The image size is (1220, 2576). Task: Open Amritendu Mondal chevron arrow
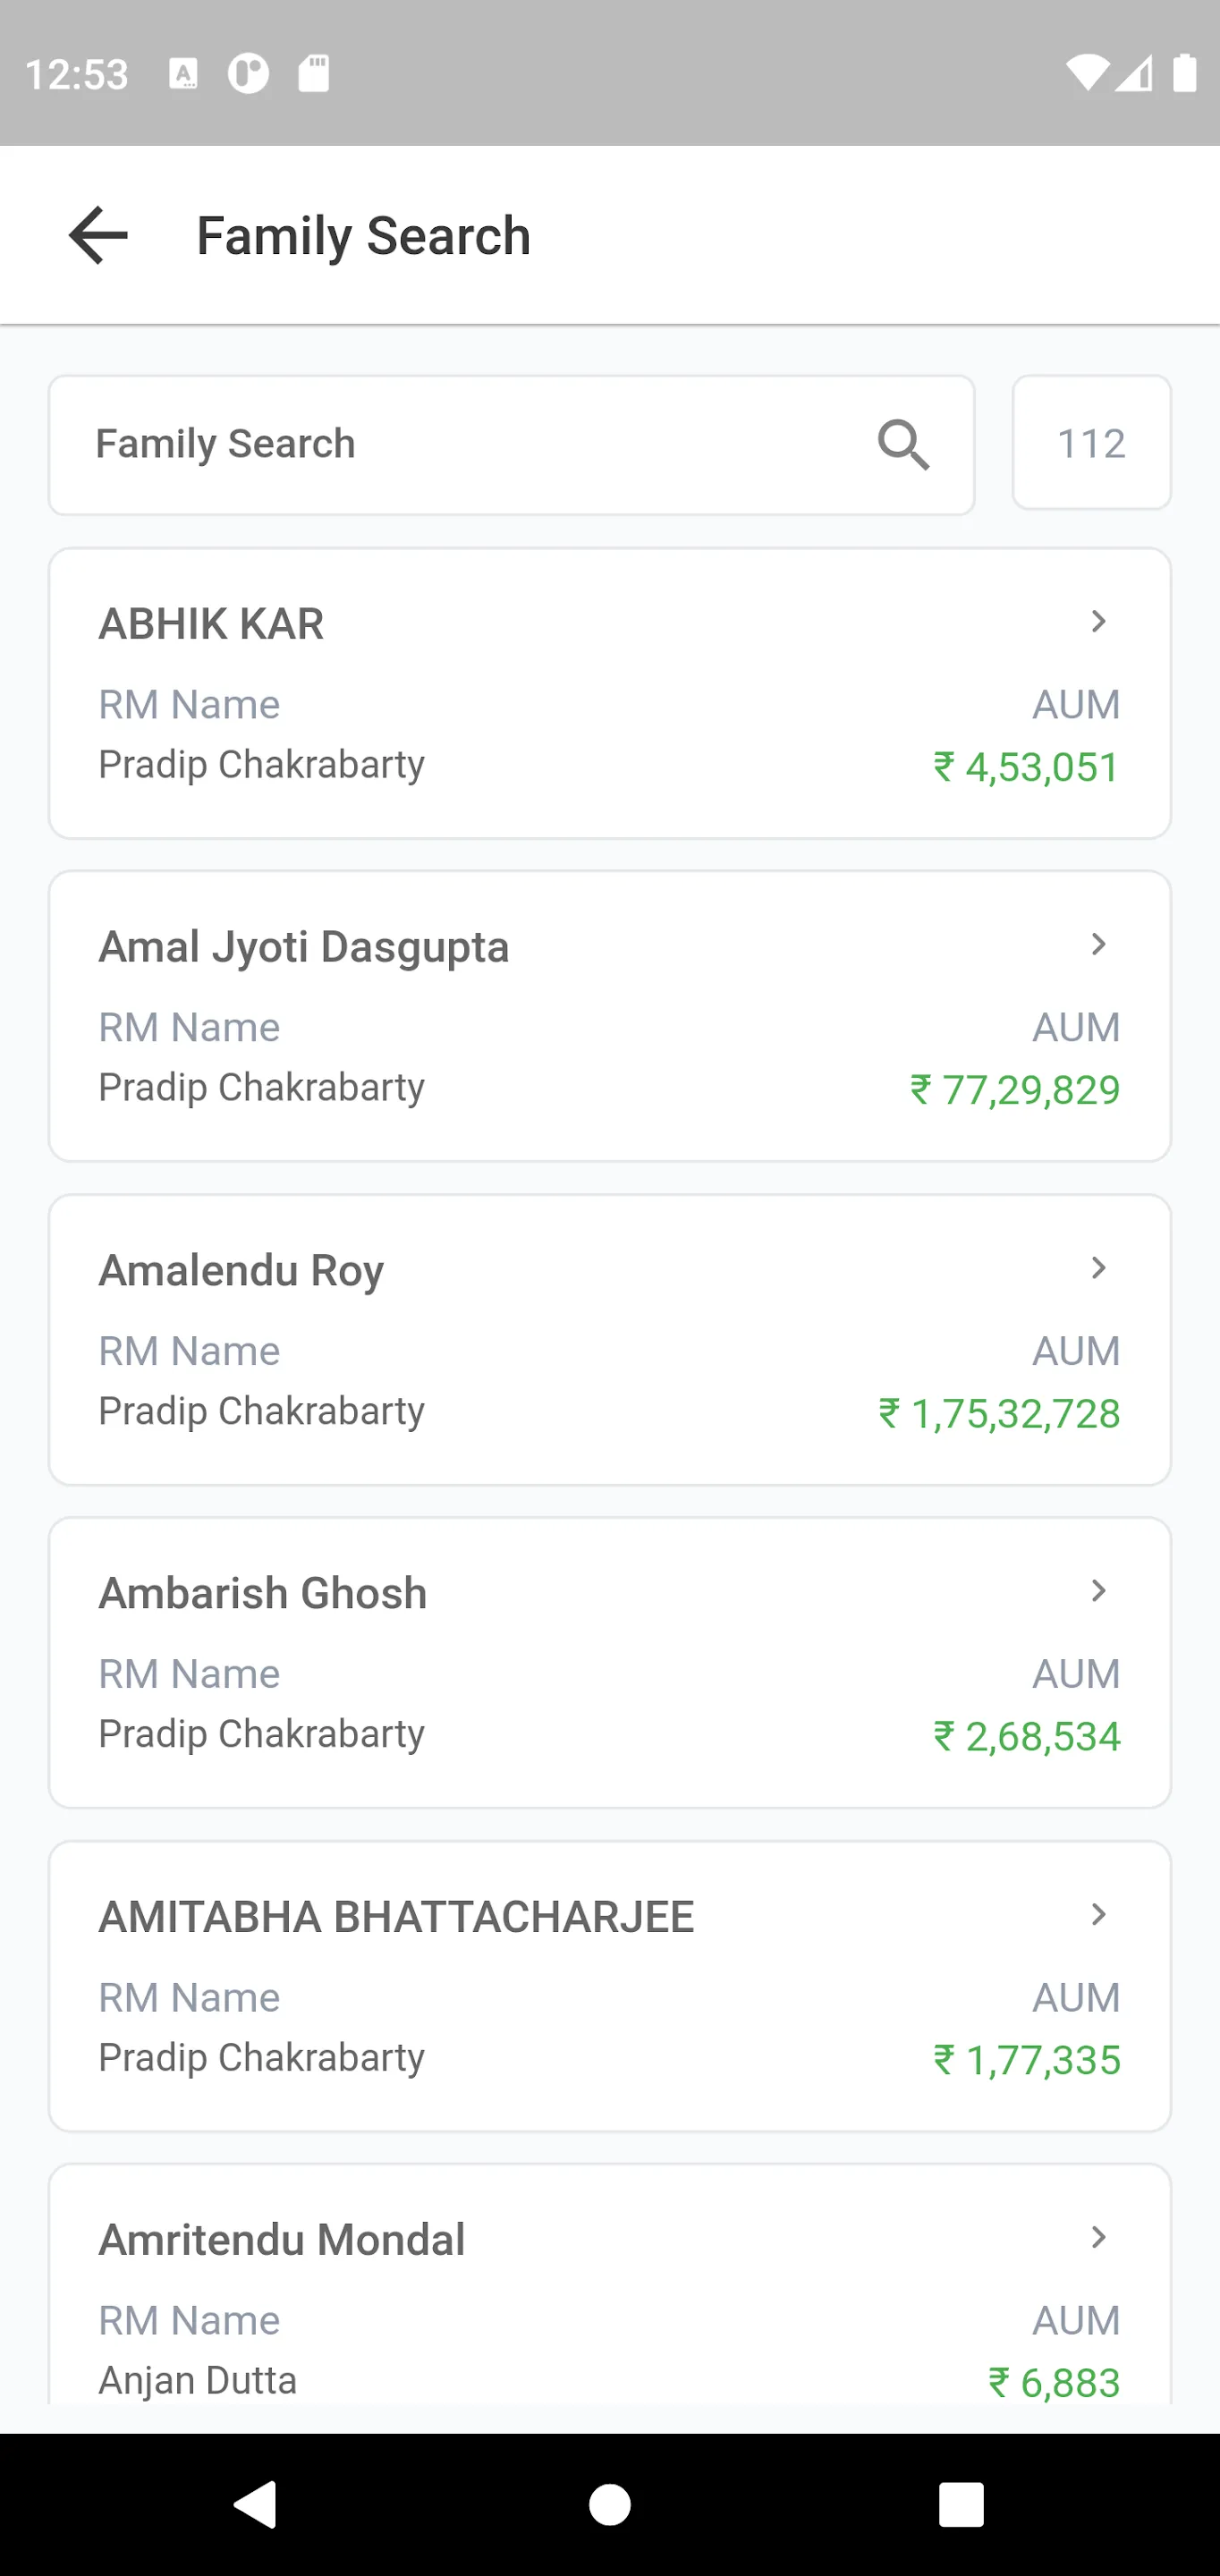click(x=1098, y=2237)
